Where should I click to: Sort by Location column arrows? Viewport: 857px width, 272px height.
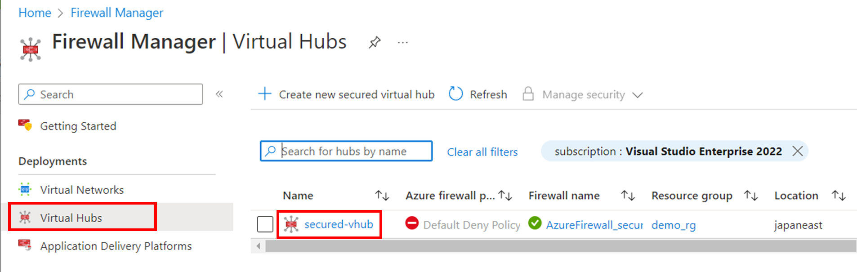839,196
